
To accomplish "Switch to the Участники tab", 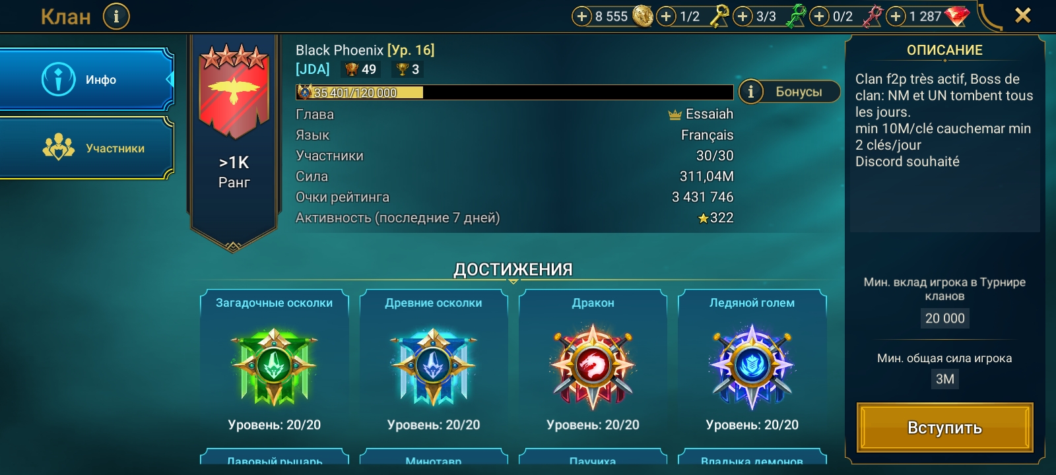I will [x=86, y=148].
